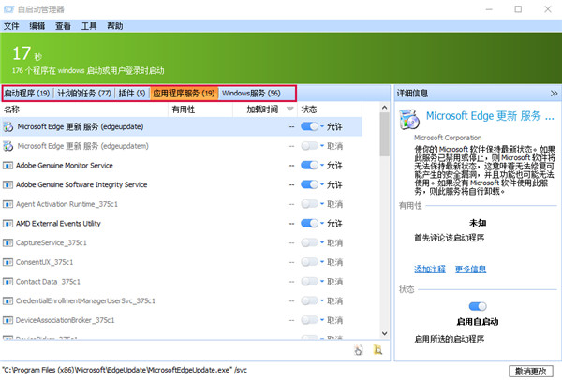Click the list scrollbar down arrow
The height and width of the screenshot is (380, 562).
coord(385,333)
